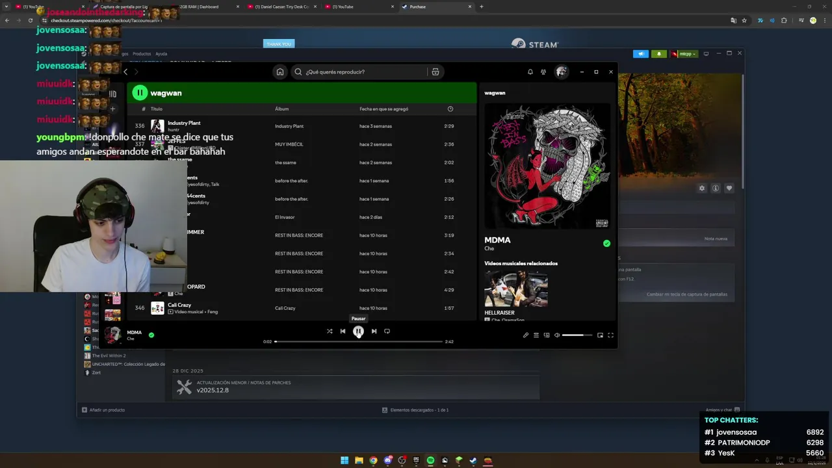
Task: Adjust the Spotify volume slider
Action: [577, 335]
